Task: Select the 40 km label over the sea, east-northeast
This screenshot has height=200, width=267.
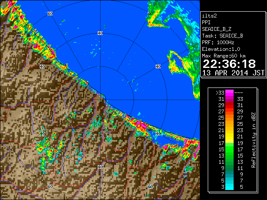Action: pyautogui.click(x=158, y=66)
